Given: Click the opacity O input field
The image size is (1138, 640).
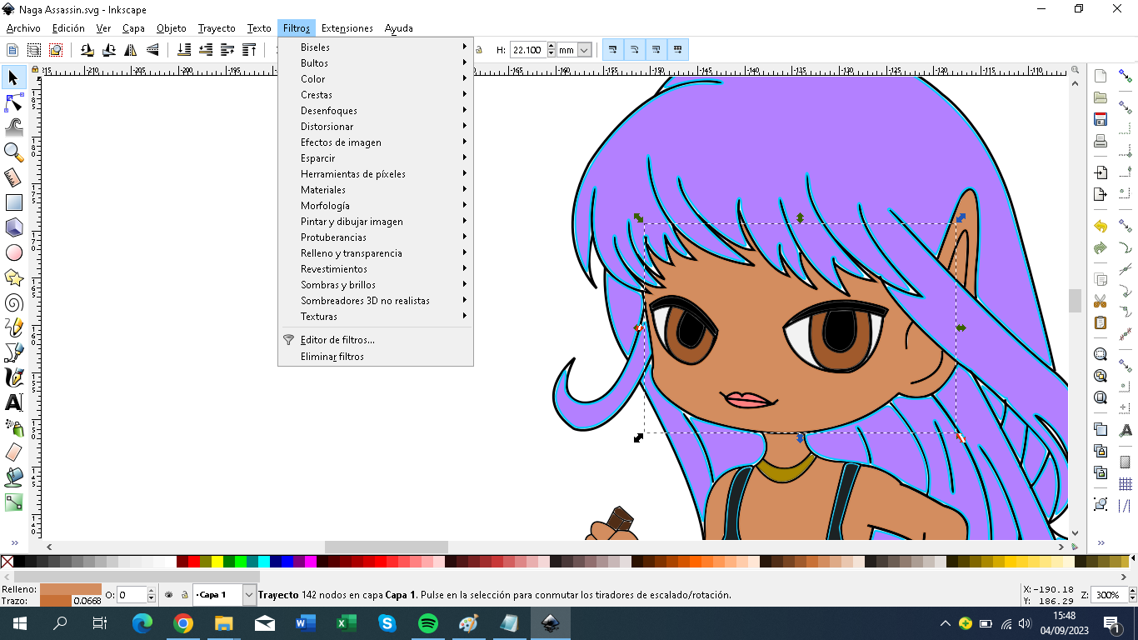Looking at the screenshot, I should coord(132,595).
